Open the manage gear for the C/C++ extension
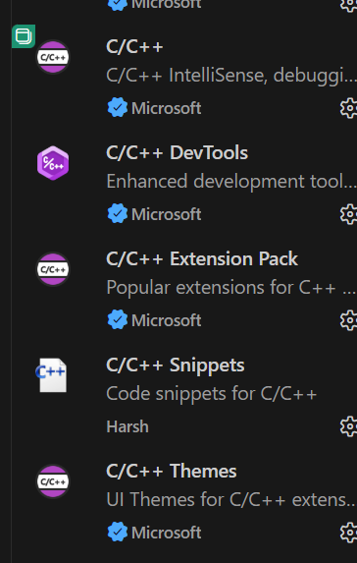 (x=348, y=108)
